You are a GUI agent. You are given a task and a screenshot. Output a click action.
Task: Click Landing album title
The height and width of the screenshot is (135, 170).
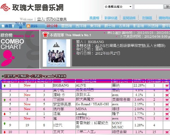[81, 114]
